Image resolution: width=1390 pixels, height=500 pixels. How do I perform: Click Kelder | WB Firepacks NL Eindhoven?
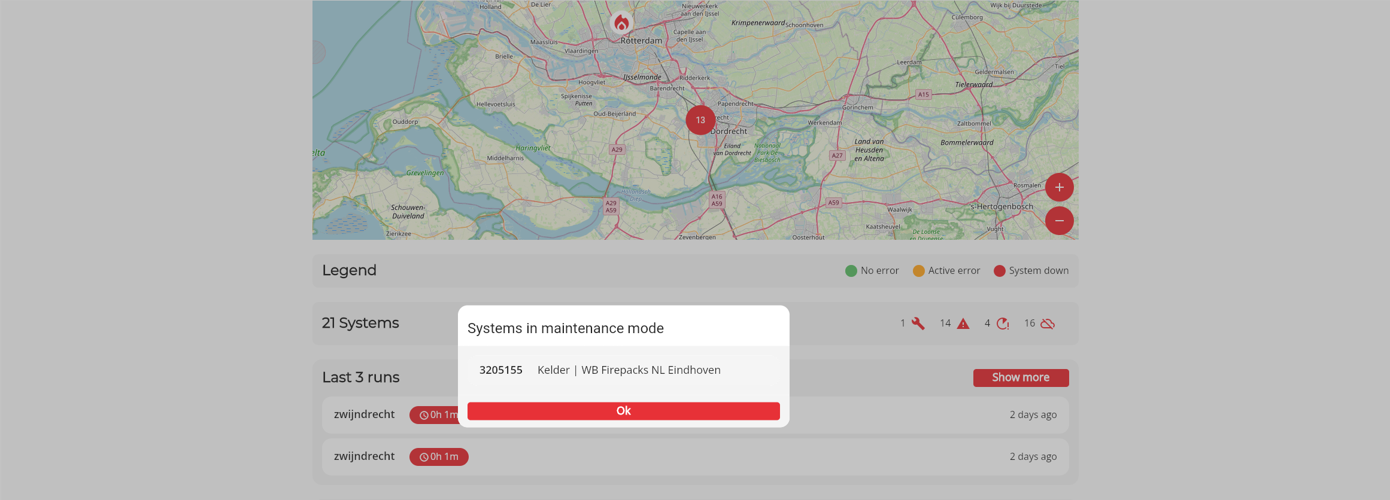[629, 370]
